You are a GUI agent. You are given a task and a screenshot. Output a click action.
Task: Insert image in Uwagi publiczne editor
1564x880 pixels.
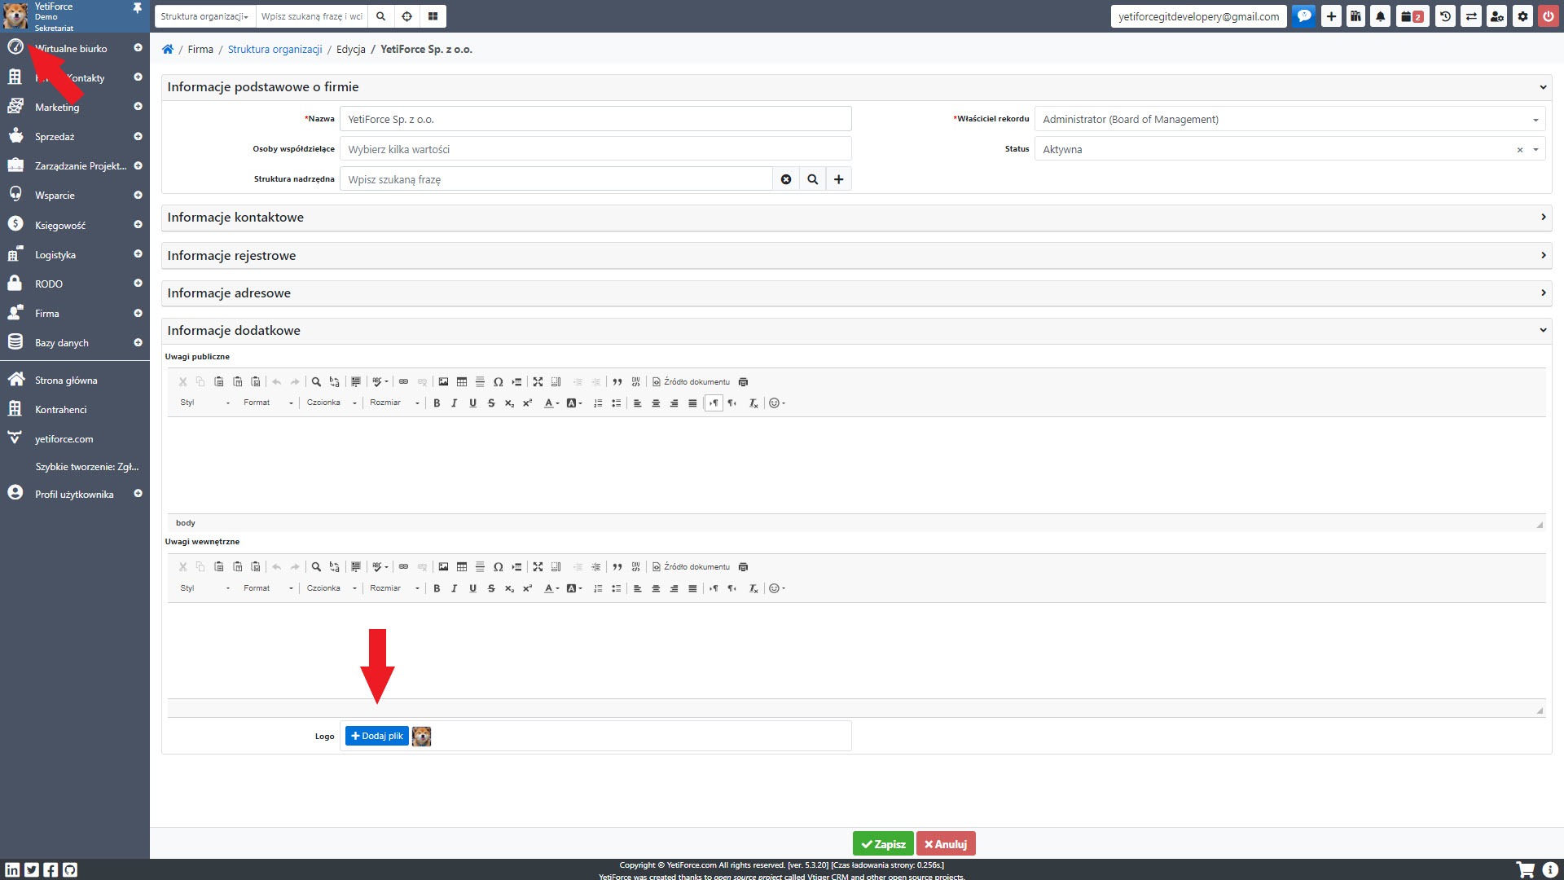pos(443,382)
